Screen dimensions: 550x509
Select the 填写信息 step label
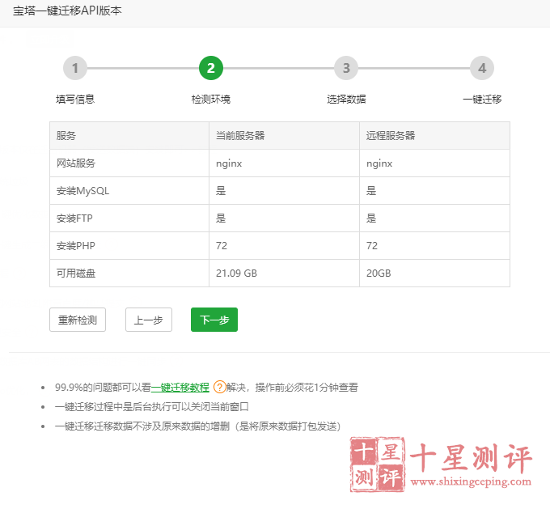point(75,100)
